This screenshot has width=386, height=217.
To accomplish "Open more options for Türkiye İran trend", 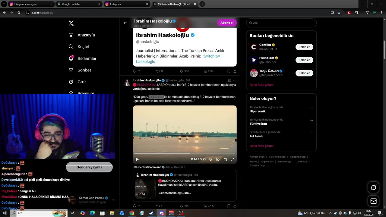I will tap(311, 121).
